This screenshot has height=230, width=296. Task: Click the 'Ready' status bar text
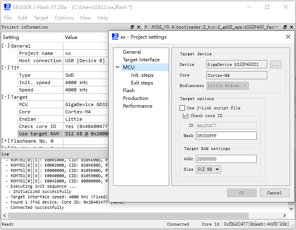[x=8, y=224]
